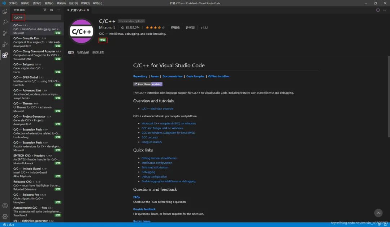Open the Clang on macOS link

tap(151, 142)
